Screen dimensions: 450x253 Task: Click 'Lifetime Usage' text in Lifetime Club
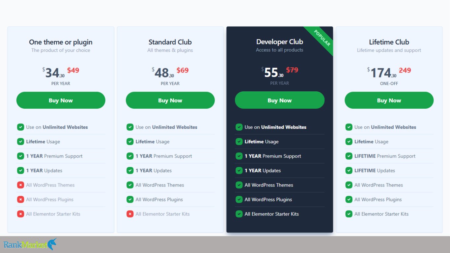[371, 142]
